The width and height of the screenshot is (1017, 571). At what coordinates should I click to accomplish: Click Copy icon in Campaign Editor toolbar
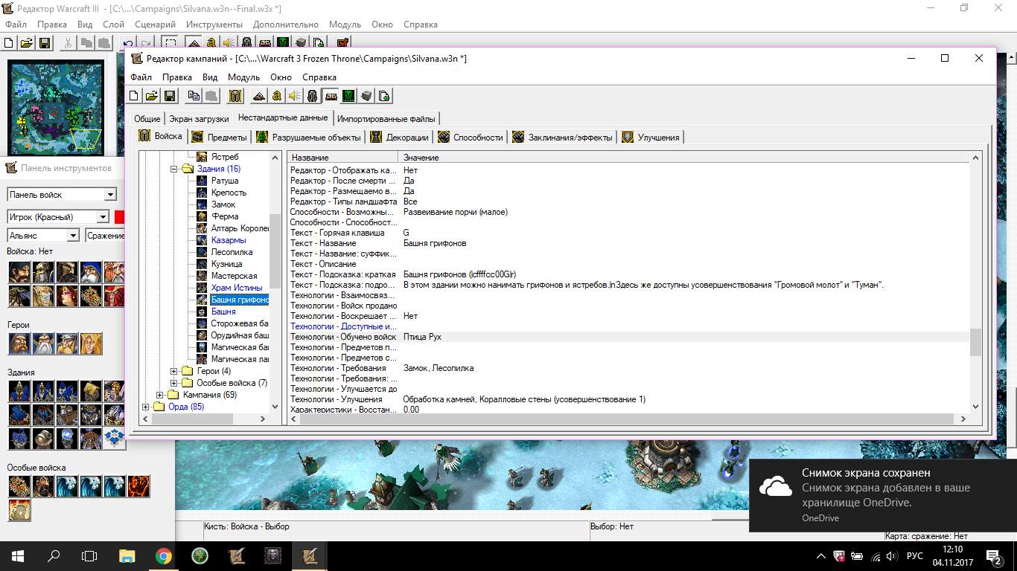(x=194, y=95)
